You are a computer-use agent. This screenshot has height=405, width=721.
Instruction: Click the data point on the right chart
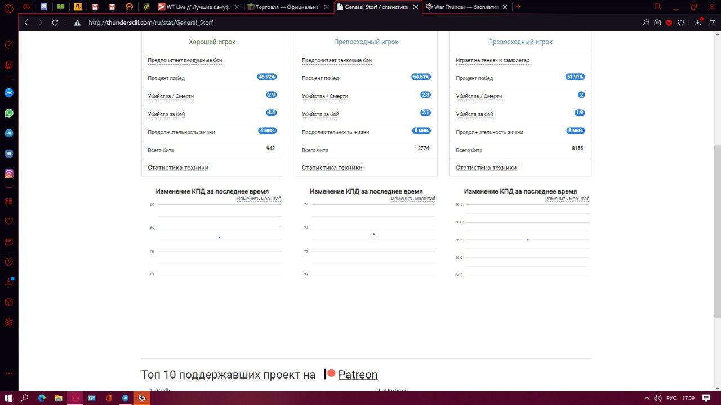click(x=528, y=240)
